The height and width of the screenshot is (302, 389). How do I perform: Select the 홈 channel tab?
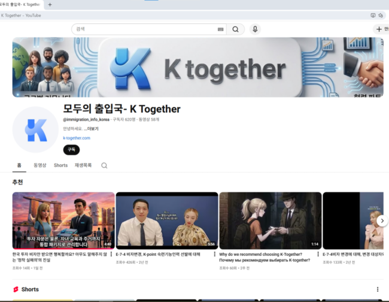tap(19, 165)
